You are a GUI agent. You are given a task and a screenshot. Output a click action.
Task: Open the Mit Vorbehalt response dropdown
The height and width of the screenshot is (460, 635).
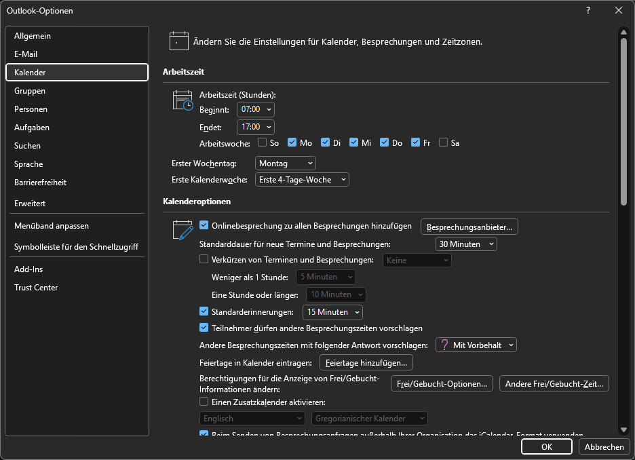point(476,345)
